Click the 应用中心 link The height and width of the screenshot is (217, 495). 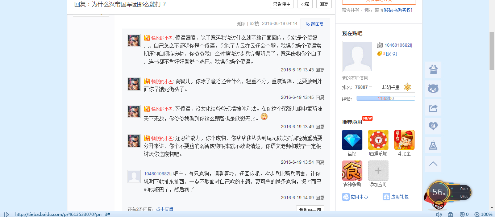pyautogui.click(x=355, y=197)
